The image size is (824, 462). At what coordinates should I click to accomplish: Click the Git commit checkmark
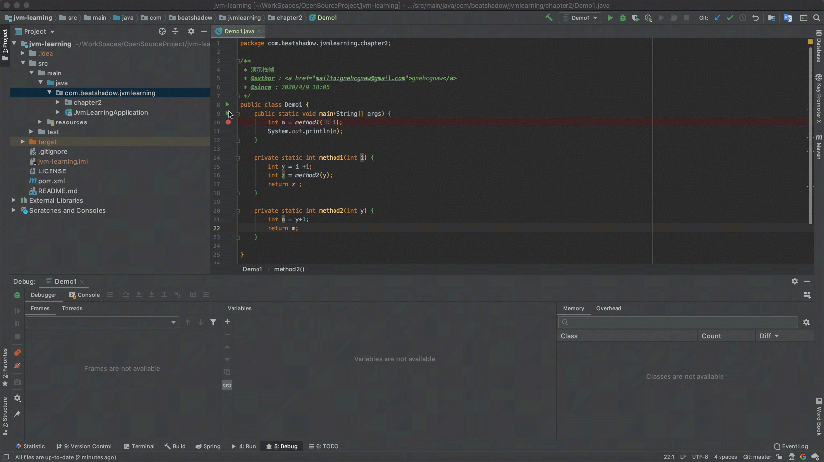tap(730, 18)
